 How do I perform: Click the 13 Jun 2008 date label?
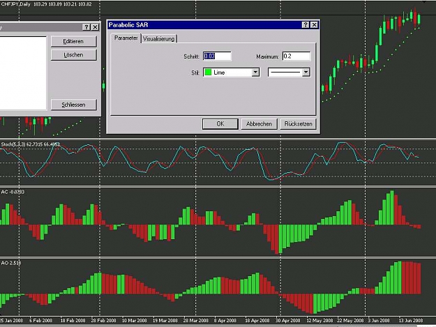pos(411,320)
